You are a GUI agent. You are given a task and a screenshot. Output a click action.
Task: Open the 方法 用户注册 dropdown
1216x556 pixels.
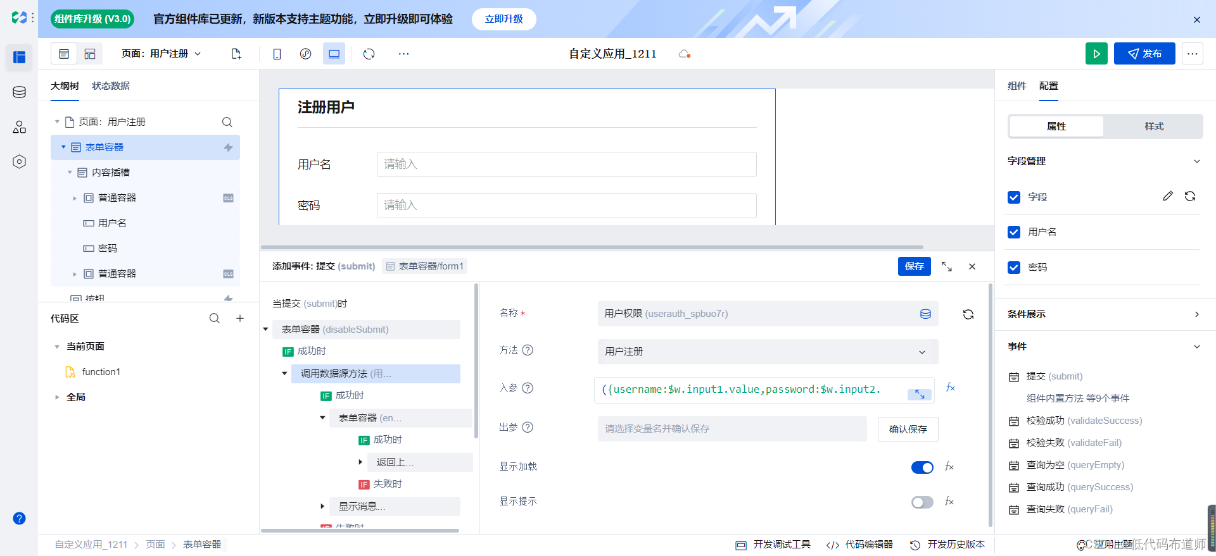768,352
